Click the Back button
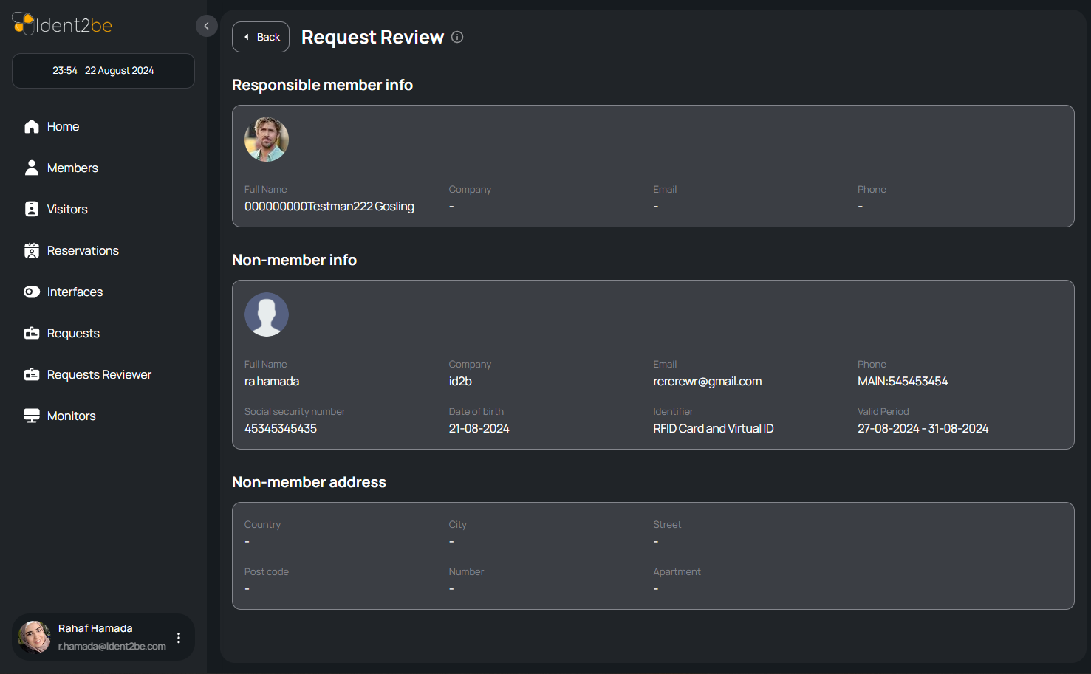The image size is (1091, 674). (x=261, y=37)
